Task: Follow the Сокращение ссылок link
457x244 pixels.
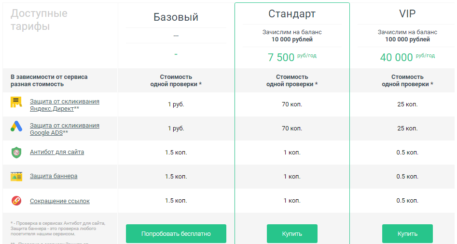Action: tap(60, 201)
